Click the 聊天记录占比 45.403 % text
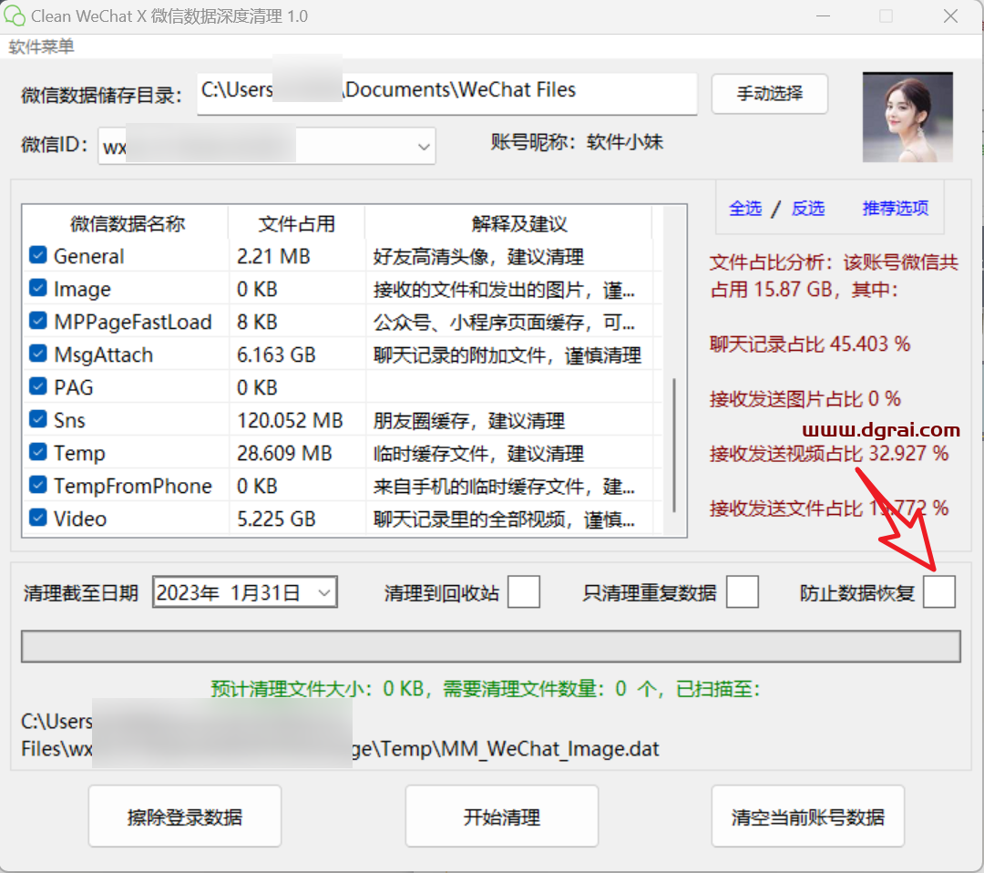This screenshot has height=873, width=984. [810, 344]
